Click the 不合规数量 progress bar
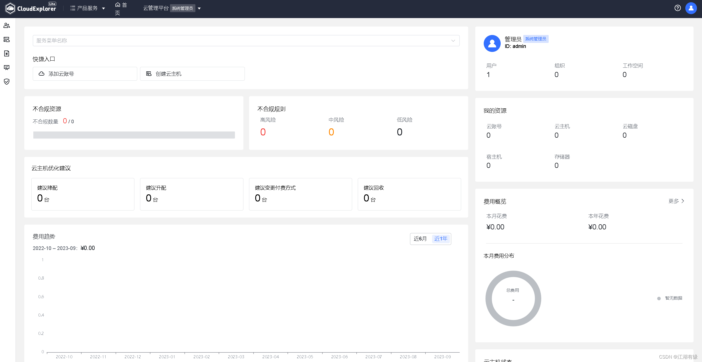This screenshot has width=702, height=362. 134,135
